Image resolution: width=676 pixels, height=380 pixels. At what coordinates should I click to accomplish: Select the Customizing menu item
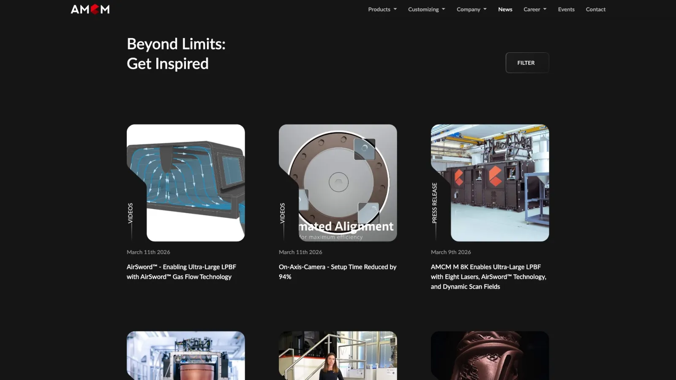(423, 9)
